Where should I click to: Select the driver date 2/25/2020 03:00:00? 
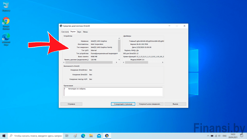point(144,47)
